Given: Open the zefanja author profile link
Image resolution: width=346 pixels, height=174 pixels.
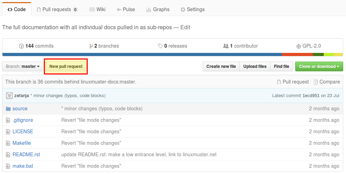Looking at the screenshot, I should tap(22, 96).
